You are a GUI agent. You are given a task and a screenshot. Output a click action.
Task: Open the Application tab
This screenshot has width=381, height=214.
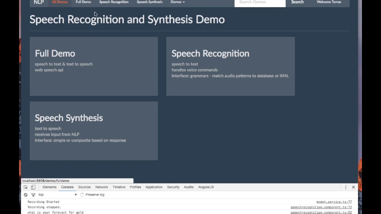[x=154, y=187]
